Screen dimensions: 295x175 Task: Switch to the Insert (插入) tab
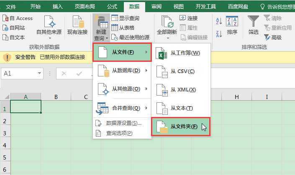(x=57, y=7)
